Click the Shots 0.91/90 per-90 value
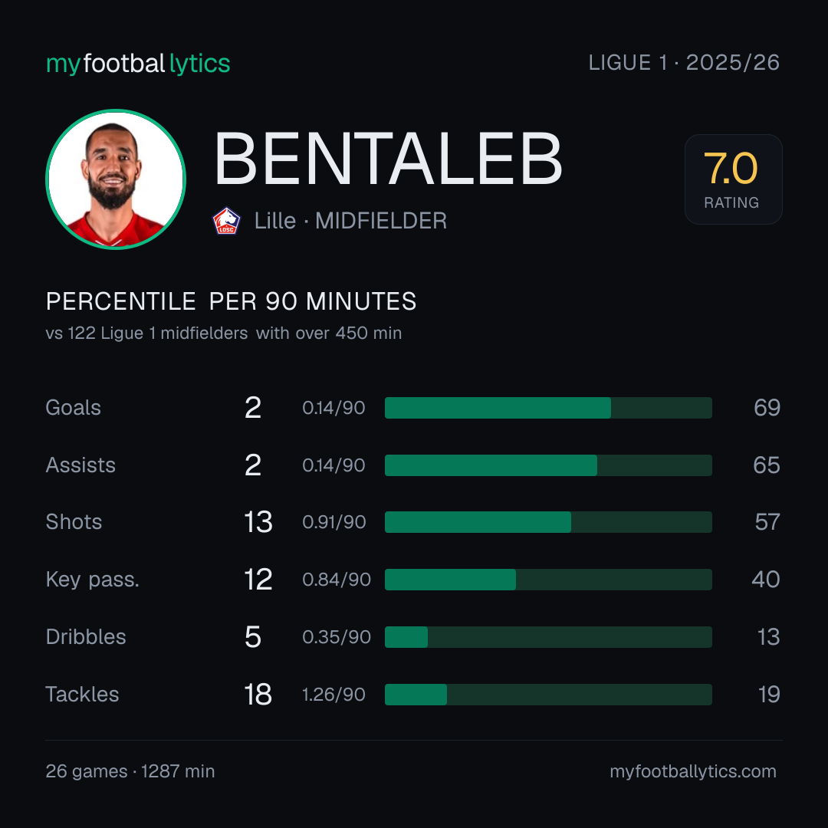Viewport: 828px width, 828px height. [333, 522]
